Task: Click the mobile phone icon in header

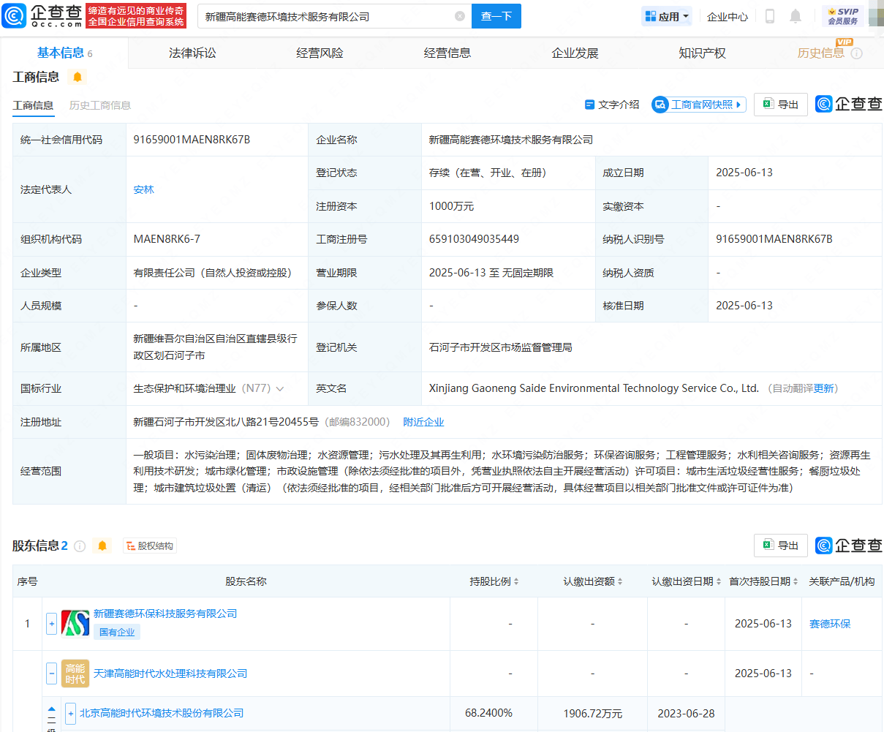Action: pyautogui.click(x=769, y=16)
